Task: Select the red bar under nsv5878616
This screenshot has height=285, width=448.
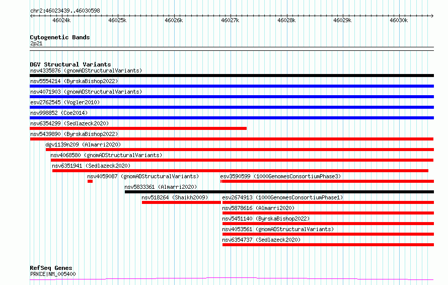Action: (x=328, y=213)
